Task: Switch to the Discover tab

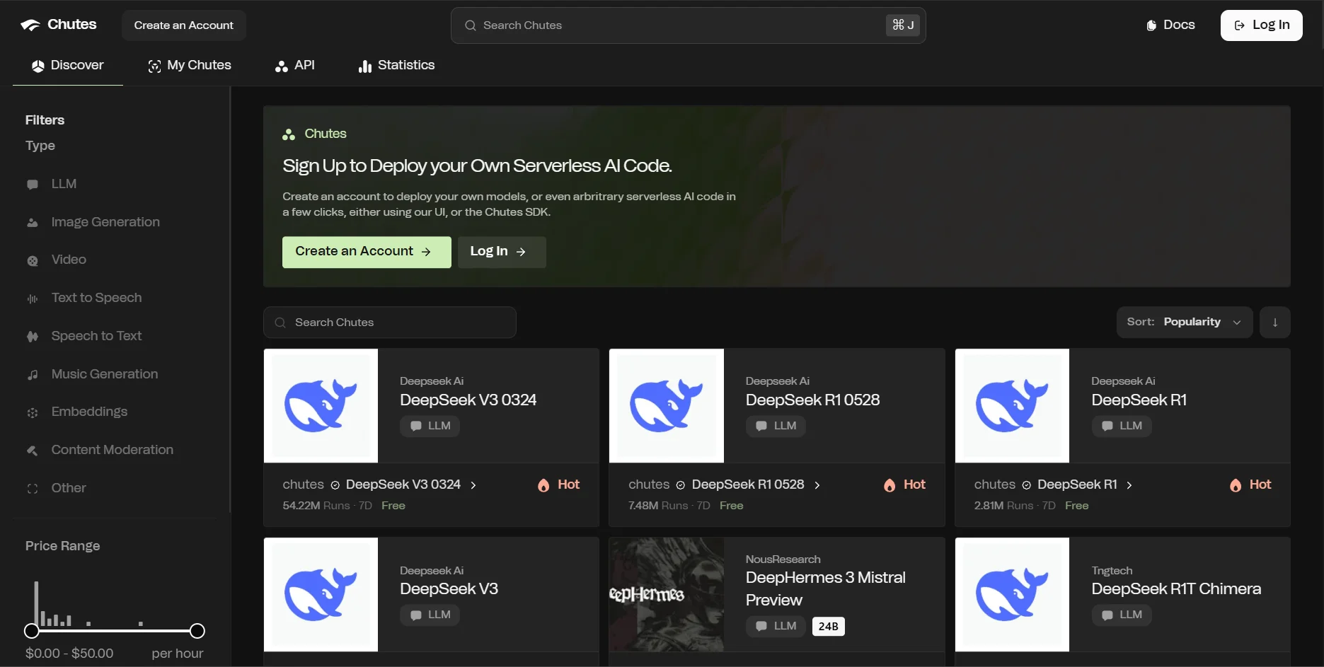Action: 68,65
